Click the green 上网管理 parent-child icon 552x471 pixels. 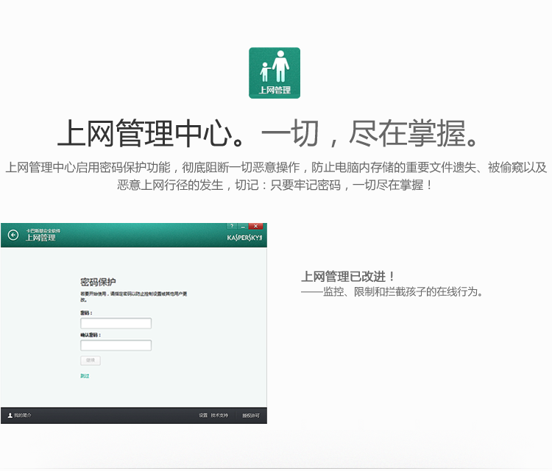(x=275, y=73)
